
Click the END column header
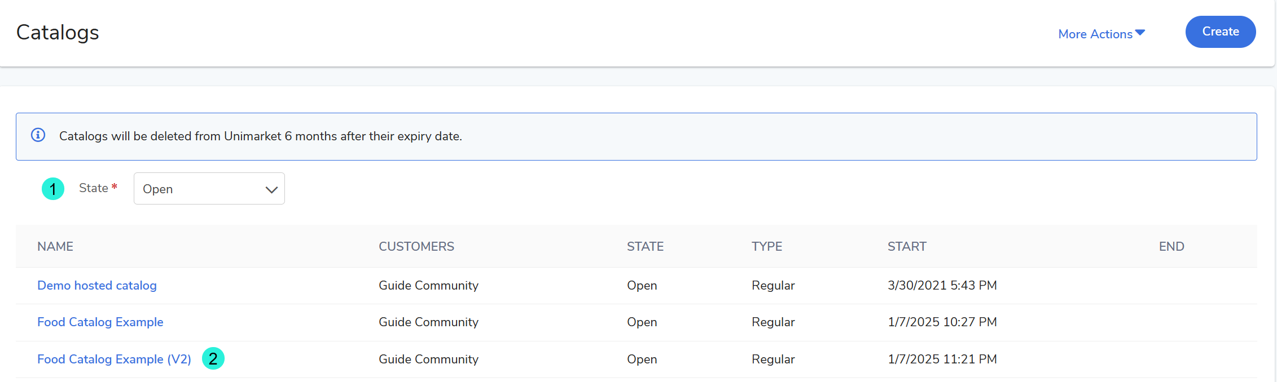1171,247
